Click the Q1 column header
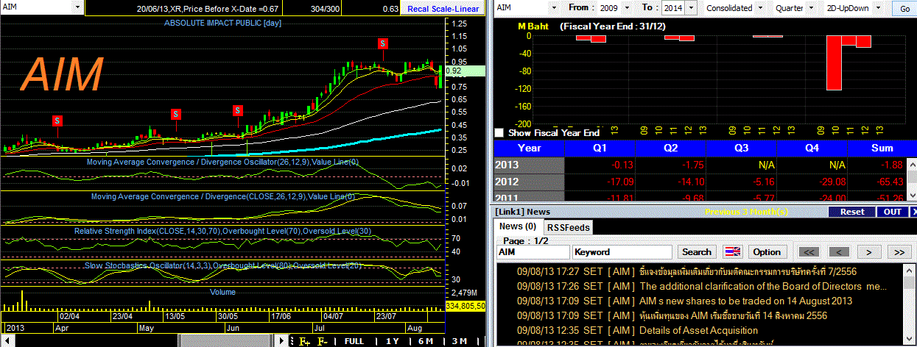Viewport: 917px width, 347px height. [600, 148]
